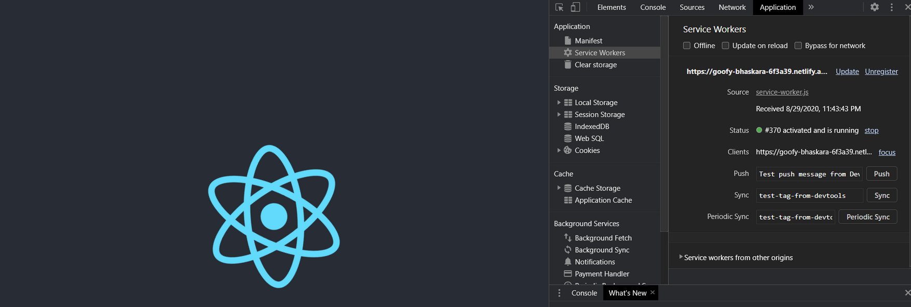This screenshot has width=911, height=307.
Task: Open the DevTools three-dot customize menu
Action: [892, 7]
